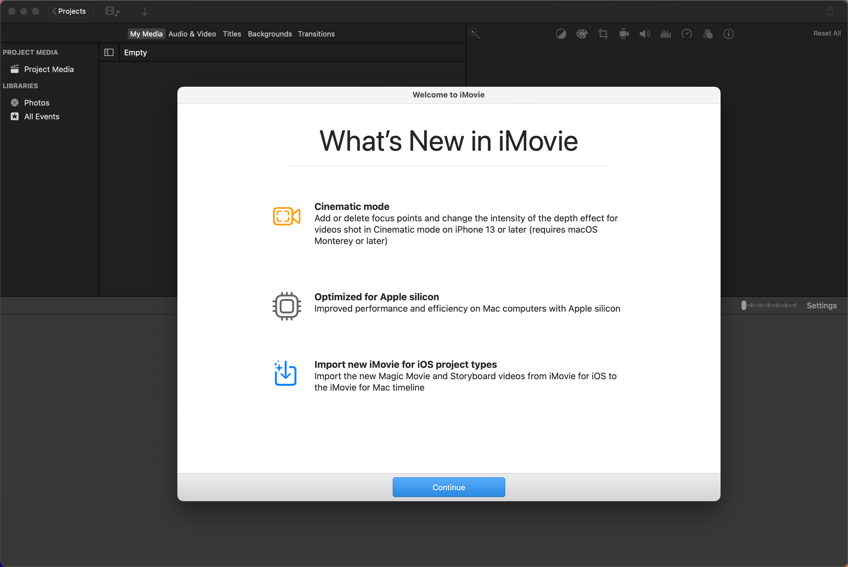This screenshot has height=567, width=848.
Task: Click the clip information icon
Action: pyautogui.click(x=728, y=34)
